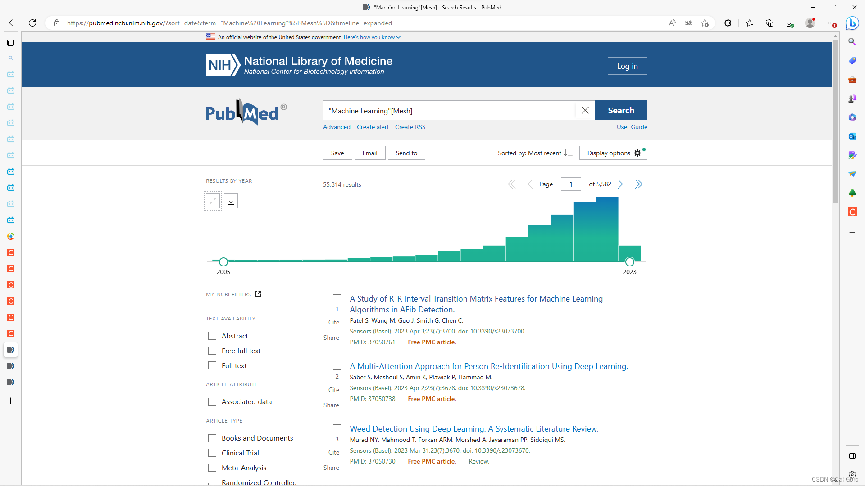This screenshot has height=486, width=865.
Task: Tick the Meta-Analysis article type
Action: 212,468
